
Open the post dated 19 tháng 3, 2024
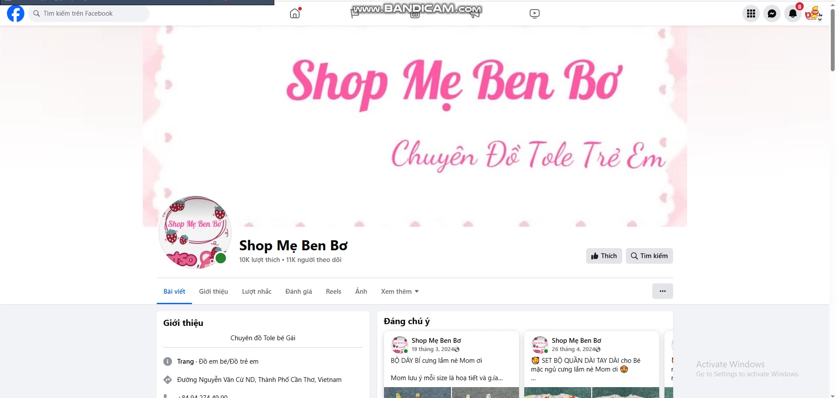(x=432, y=349)
